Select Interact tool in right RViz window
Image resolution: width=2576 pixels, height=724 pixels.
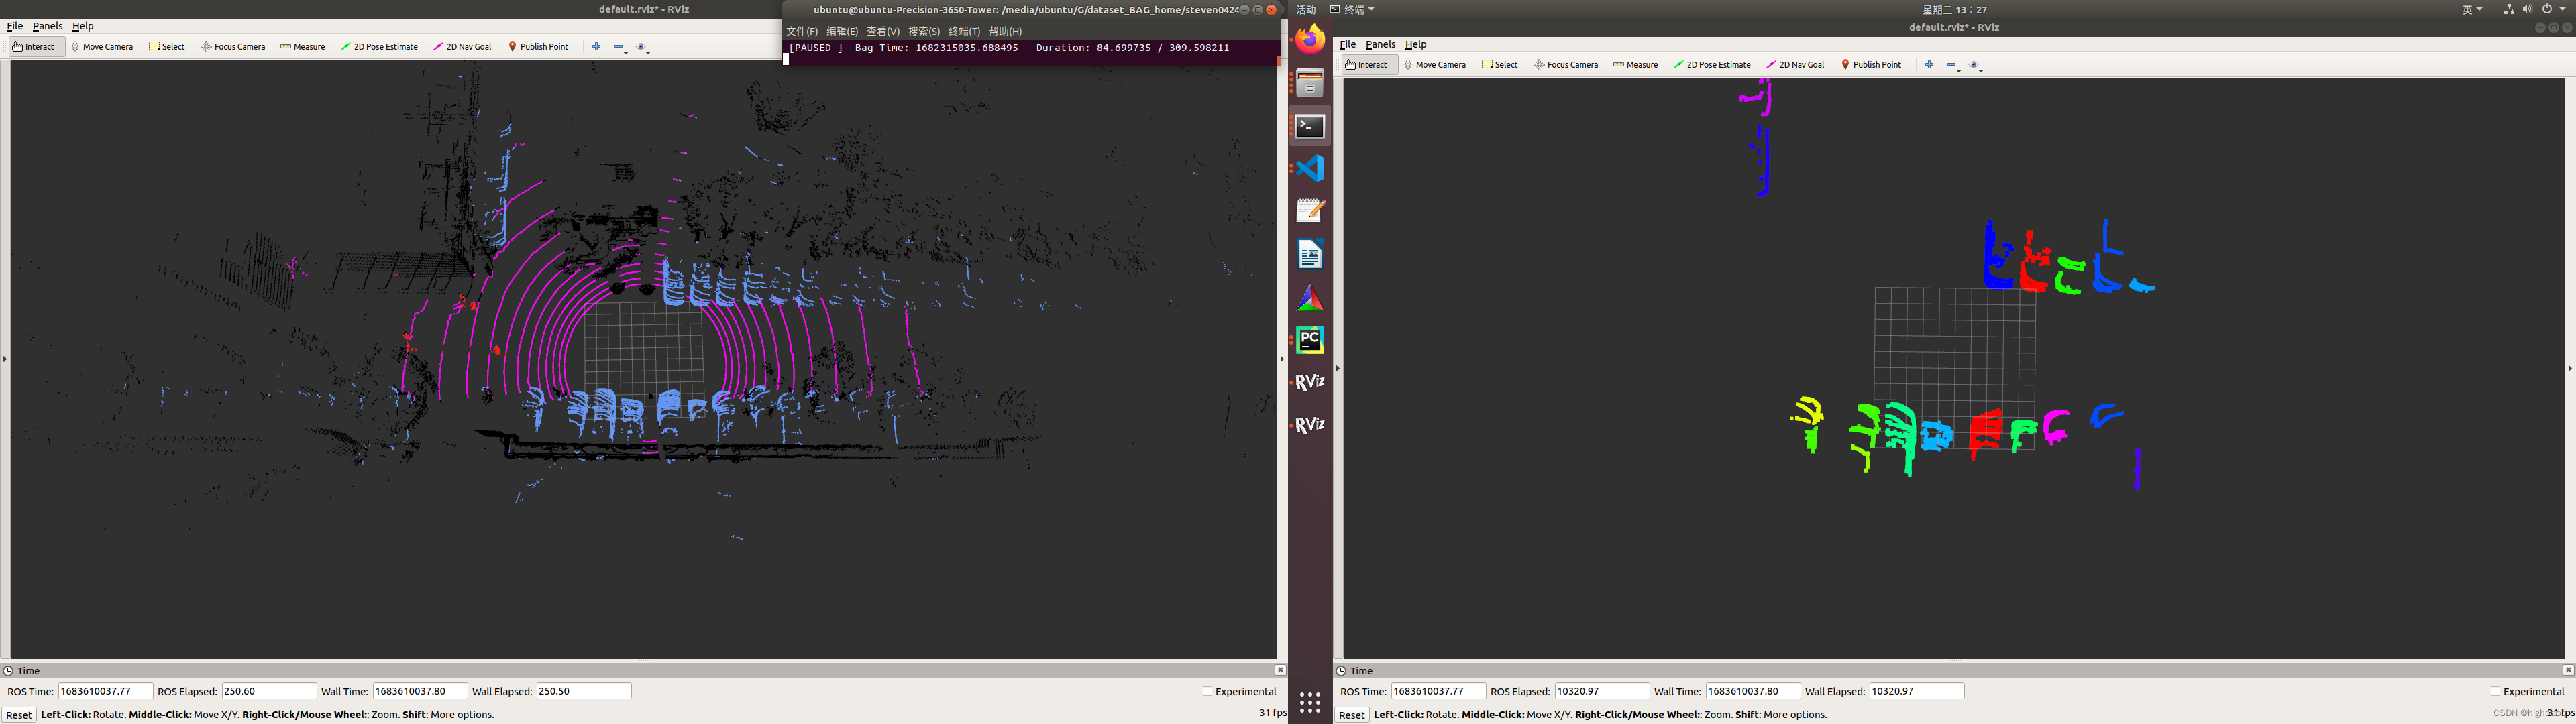(x=1370, y=64)
